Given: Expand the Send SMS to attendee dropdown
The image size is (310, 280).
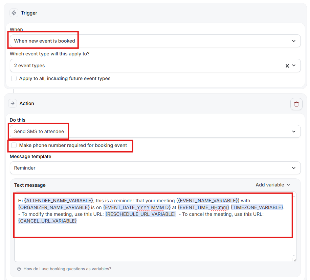Looking at the screenshot, I should tap(155, 131).
